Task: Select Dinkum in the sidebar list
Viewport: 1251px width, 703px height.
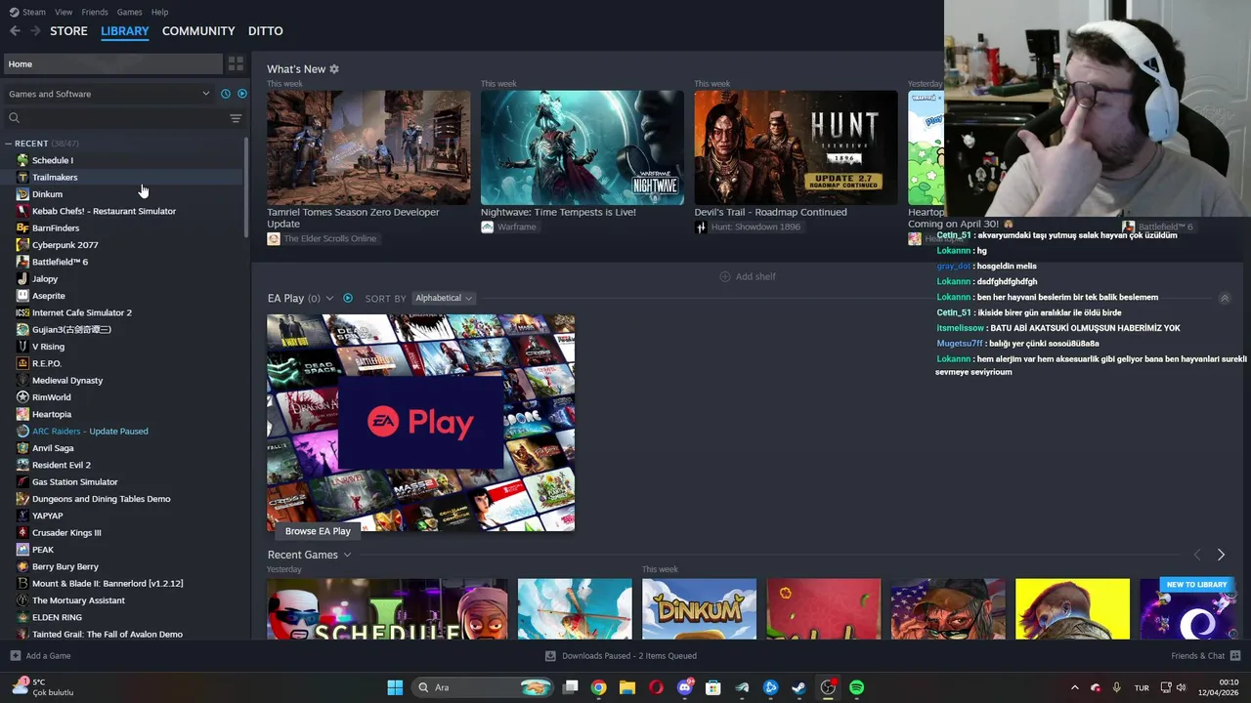Action: click(x=47, y=194)
